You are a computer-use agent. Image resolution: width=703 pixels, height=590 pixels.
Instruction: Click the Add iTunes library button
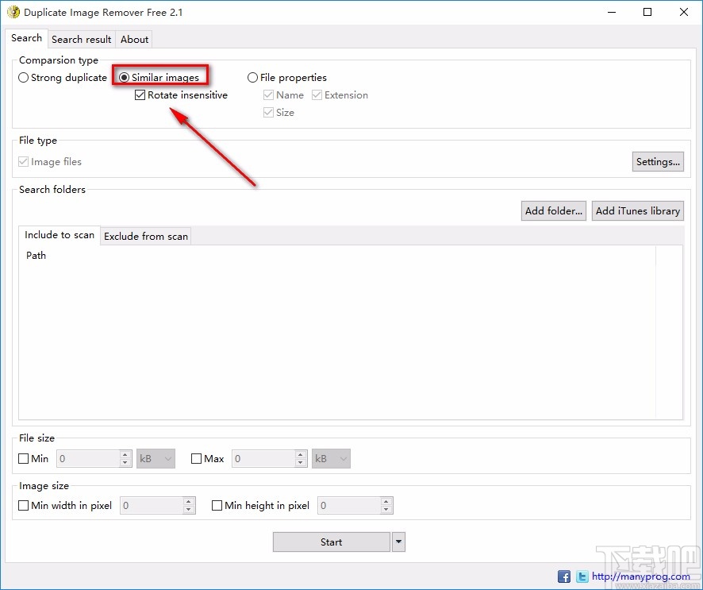(637, 210)
